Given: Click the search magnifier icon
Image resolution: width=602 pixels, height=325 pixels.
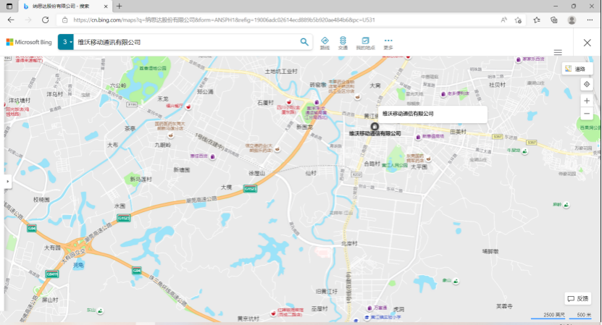Looking at the screenshot, I should pos(305,42).
